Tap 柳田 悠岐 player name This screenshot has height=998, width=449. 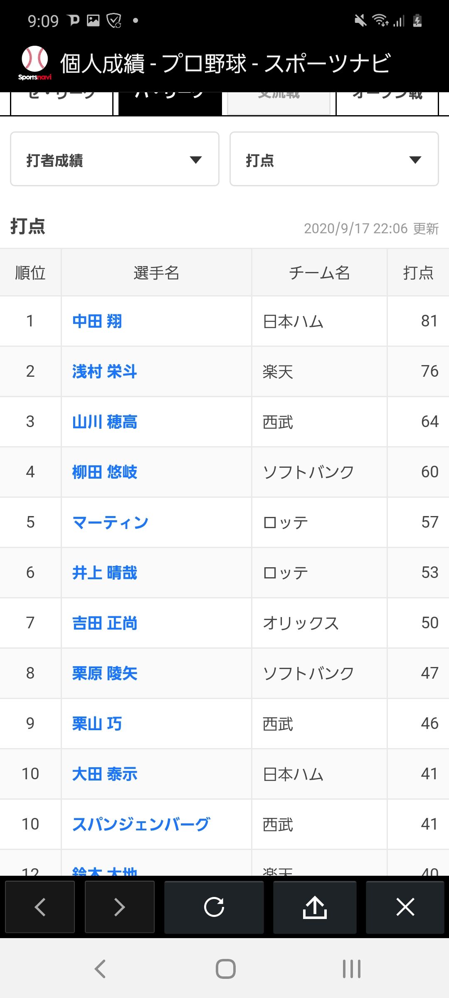coord(104,472)
